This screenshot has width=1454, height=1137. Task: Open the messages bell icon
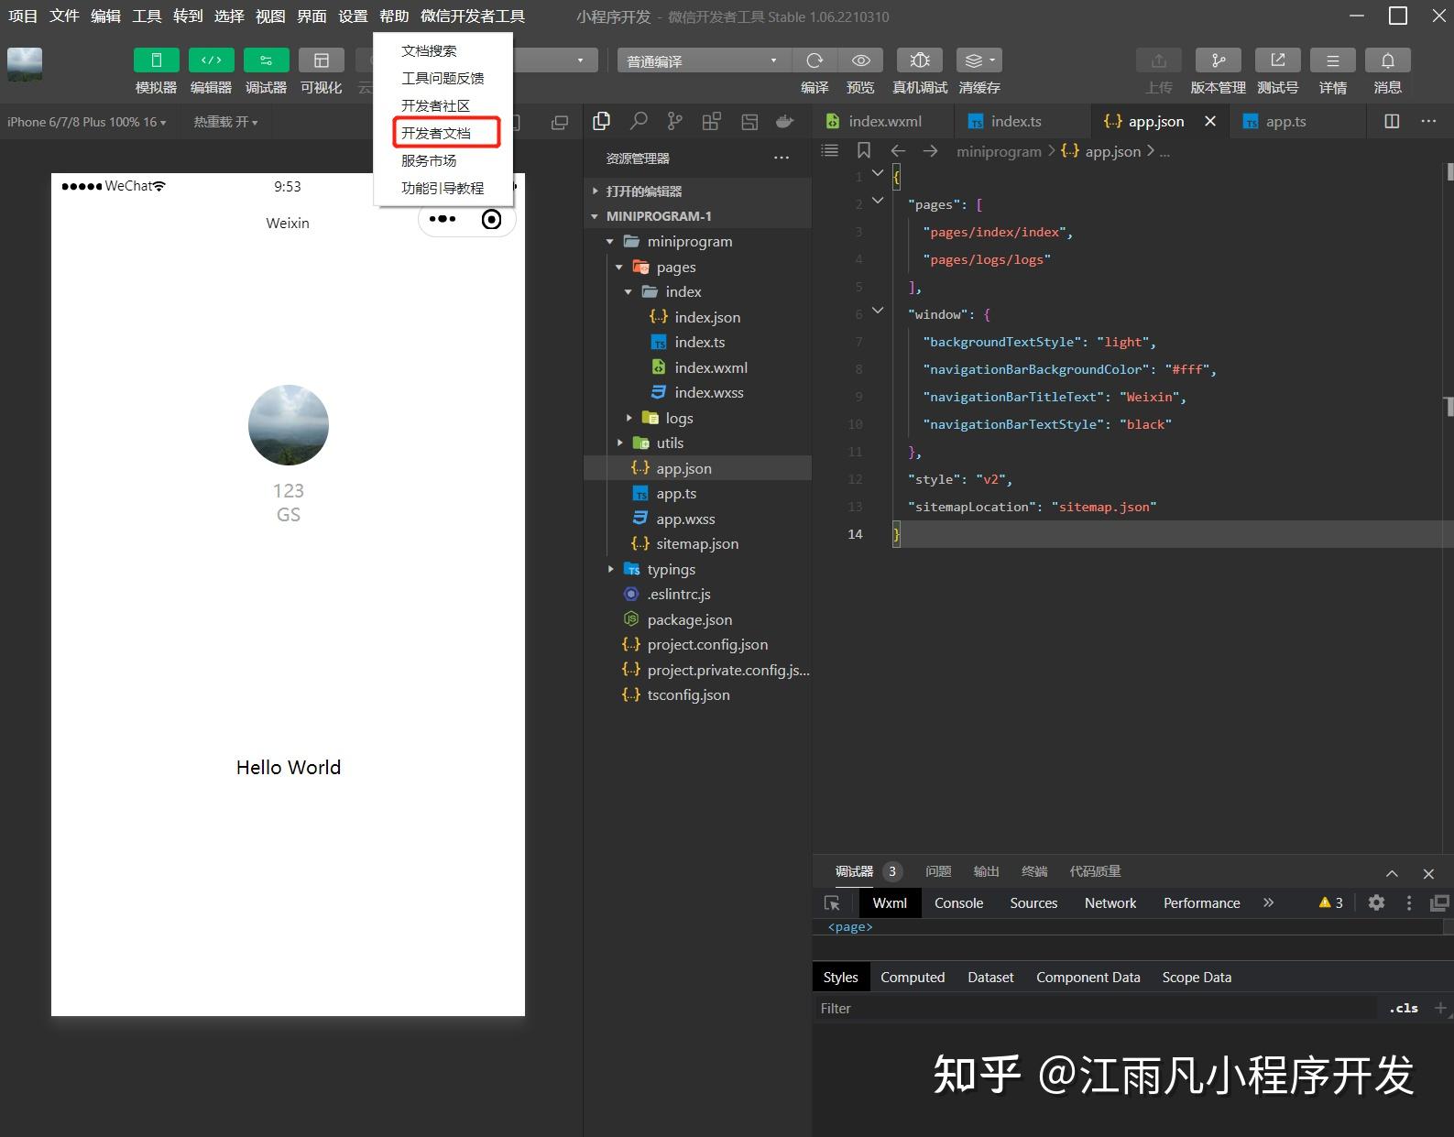(x=1387, y=60)
